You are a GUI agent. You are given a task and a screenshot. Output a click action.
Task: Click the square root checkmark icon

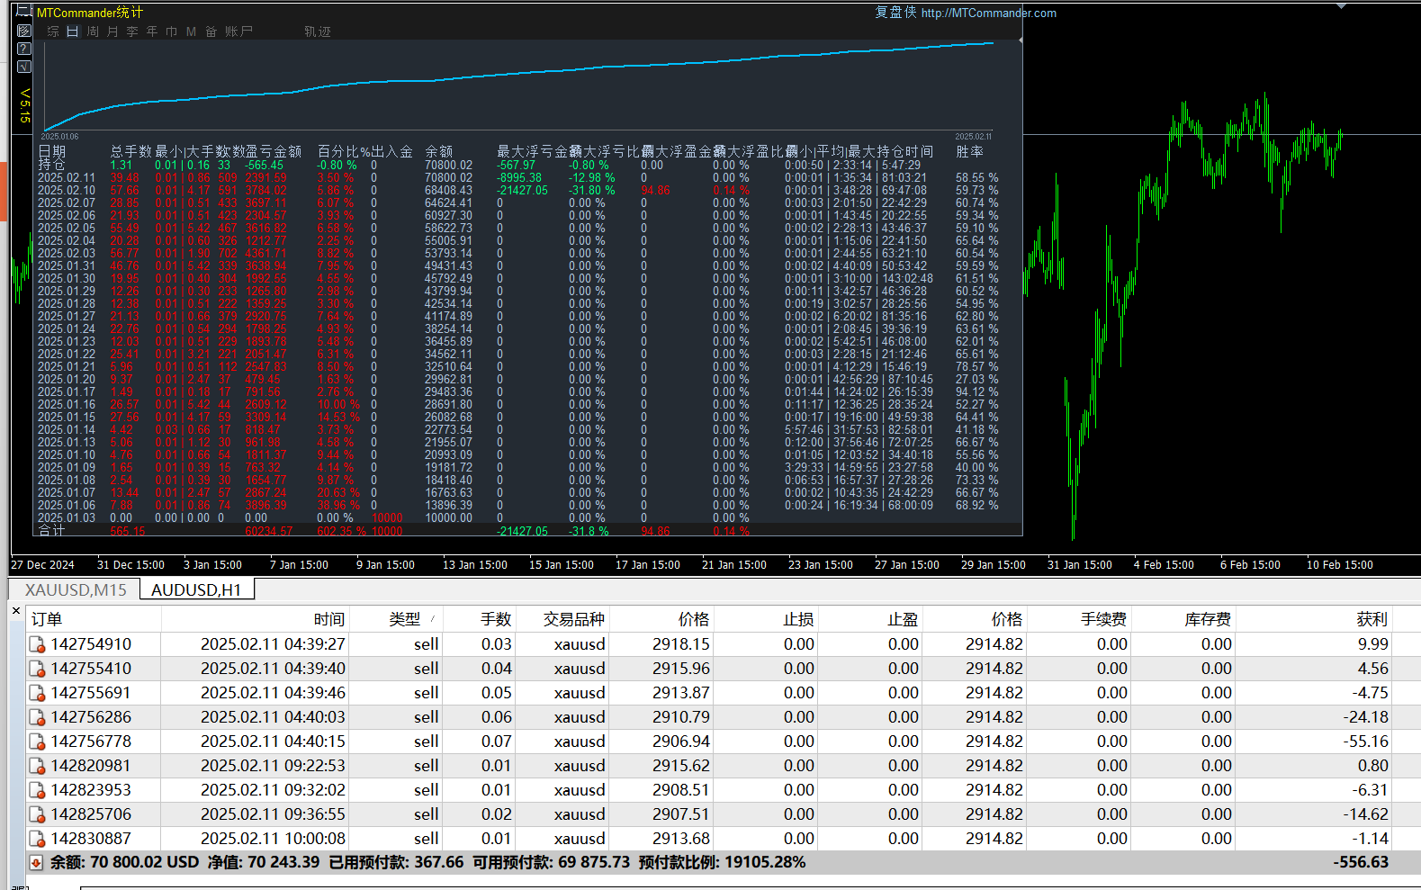tap(24, 67)
